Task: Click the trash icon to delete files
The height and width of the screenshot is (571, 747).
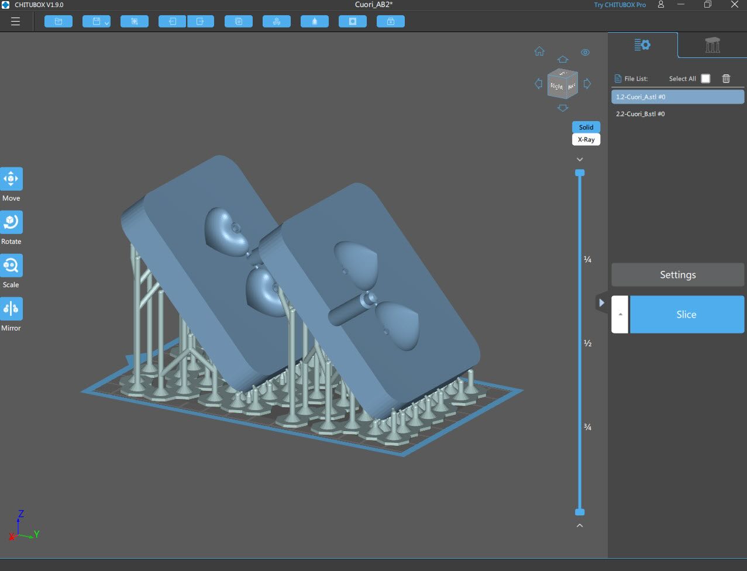Action: pyautogui.click(x=726, y=78)
